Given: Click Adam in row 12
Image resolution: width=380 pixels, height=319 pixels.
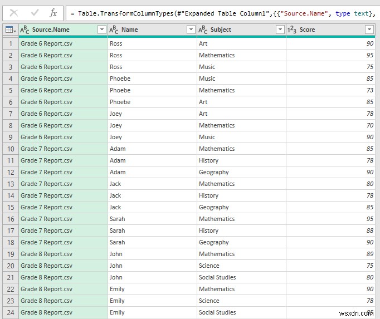Looking at the screenshot, I should [x=153, y=172].
